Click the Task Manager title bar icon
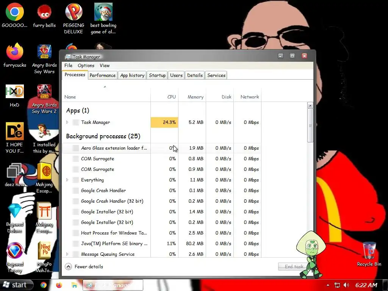This screenshot has height=291, width=388. click(67, 57)
